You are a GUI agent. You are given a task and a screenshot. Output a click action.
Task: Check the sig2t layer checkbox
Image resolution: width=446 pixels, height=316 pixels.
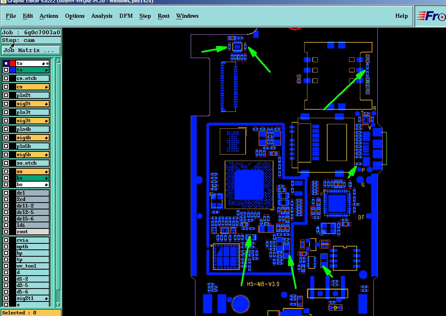[6, 104]
